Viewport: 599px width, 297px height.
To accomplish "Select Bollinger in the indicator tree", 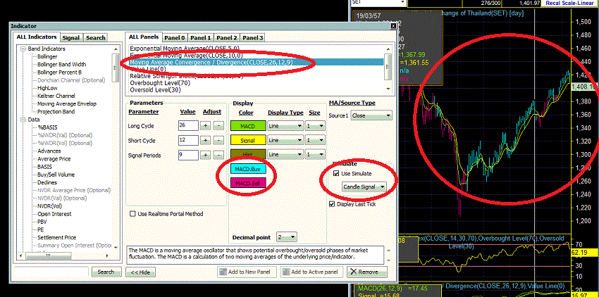I will [47, 56].
